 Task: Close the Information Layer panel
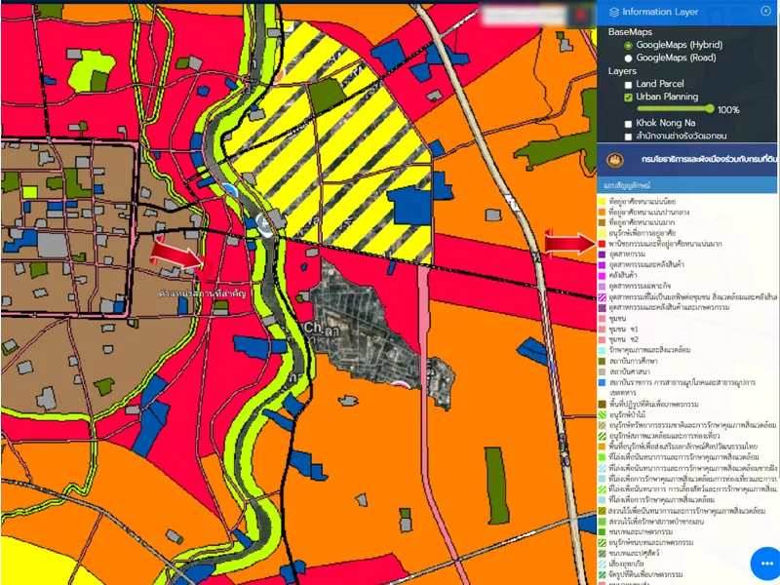coord(765,12)
